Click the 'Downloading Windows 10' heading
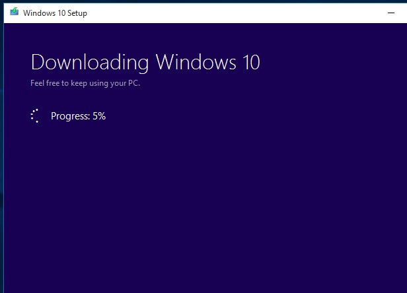Image resolution: width=407 pixels, height=293 pixels. pos(145,62)
